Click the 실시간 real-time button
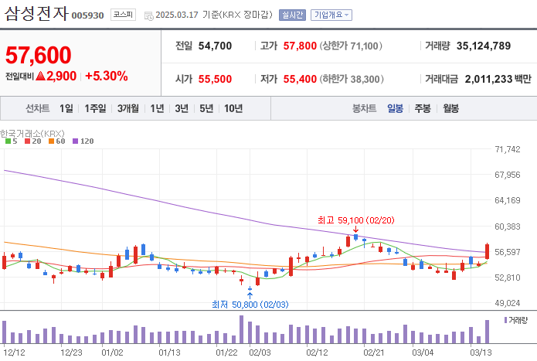This screenshot has height=361, width=537. [x=292, y=15]
